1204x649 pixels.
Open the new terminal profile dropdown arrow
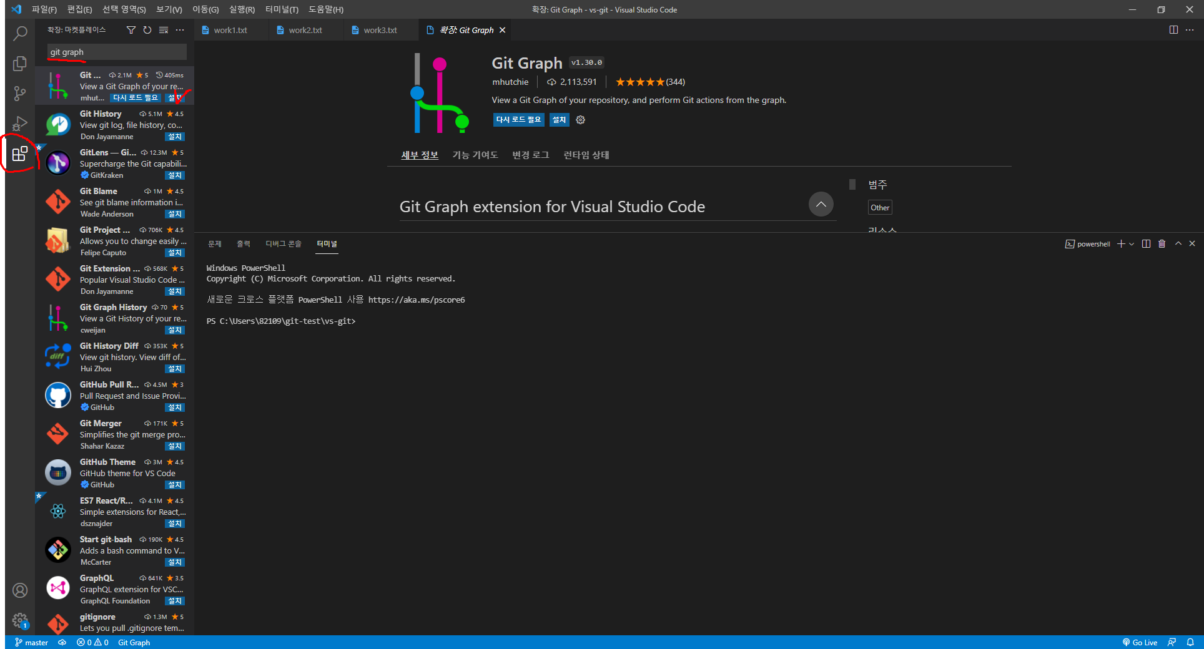pyautogui.click(x=1132, y=244)
